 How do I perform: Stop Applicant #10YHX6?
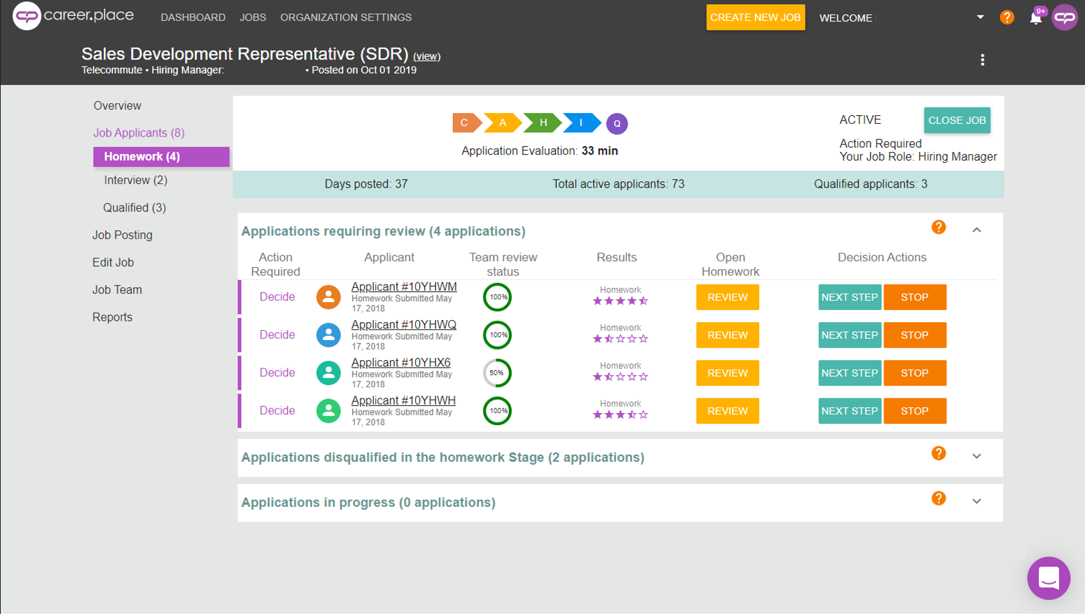tap(915, 373)
